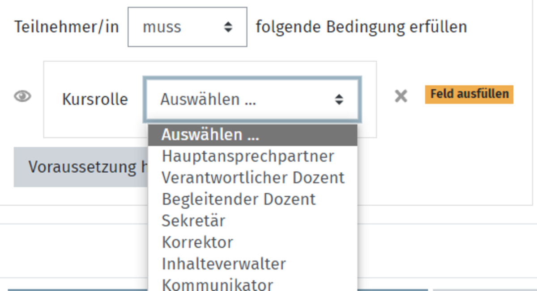Delete the Kursrolle condition with the X icon

401,96
